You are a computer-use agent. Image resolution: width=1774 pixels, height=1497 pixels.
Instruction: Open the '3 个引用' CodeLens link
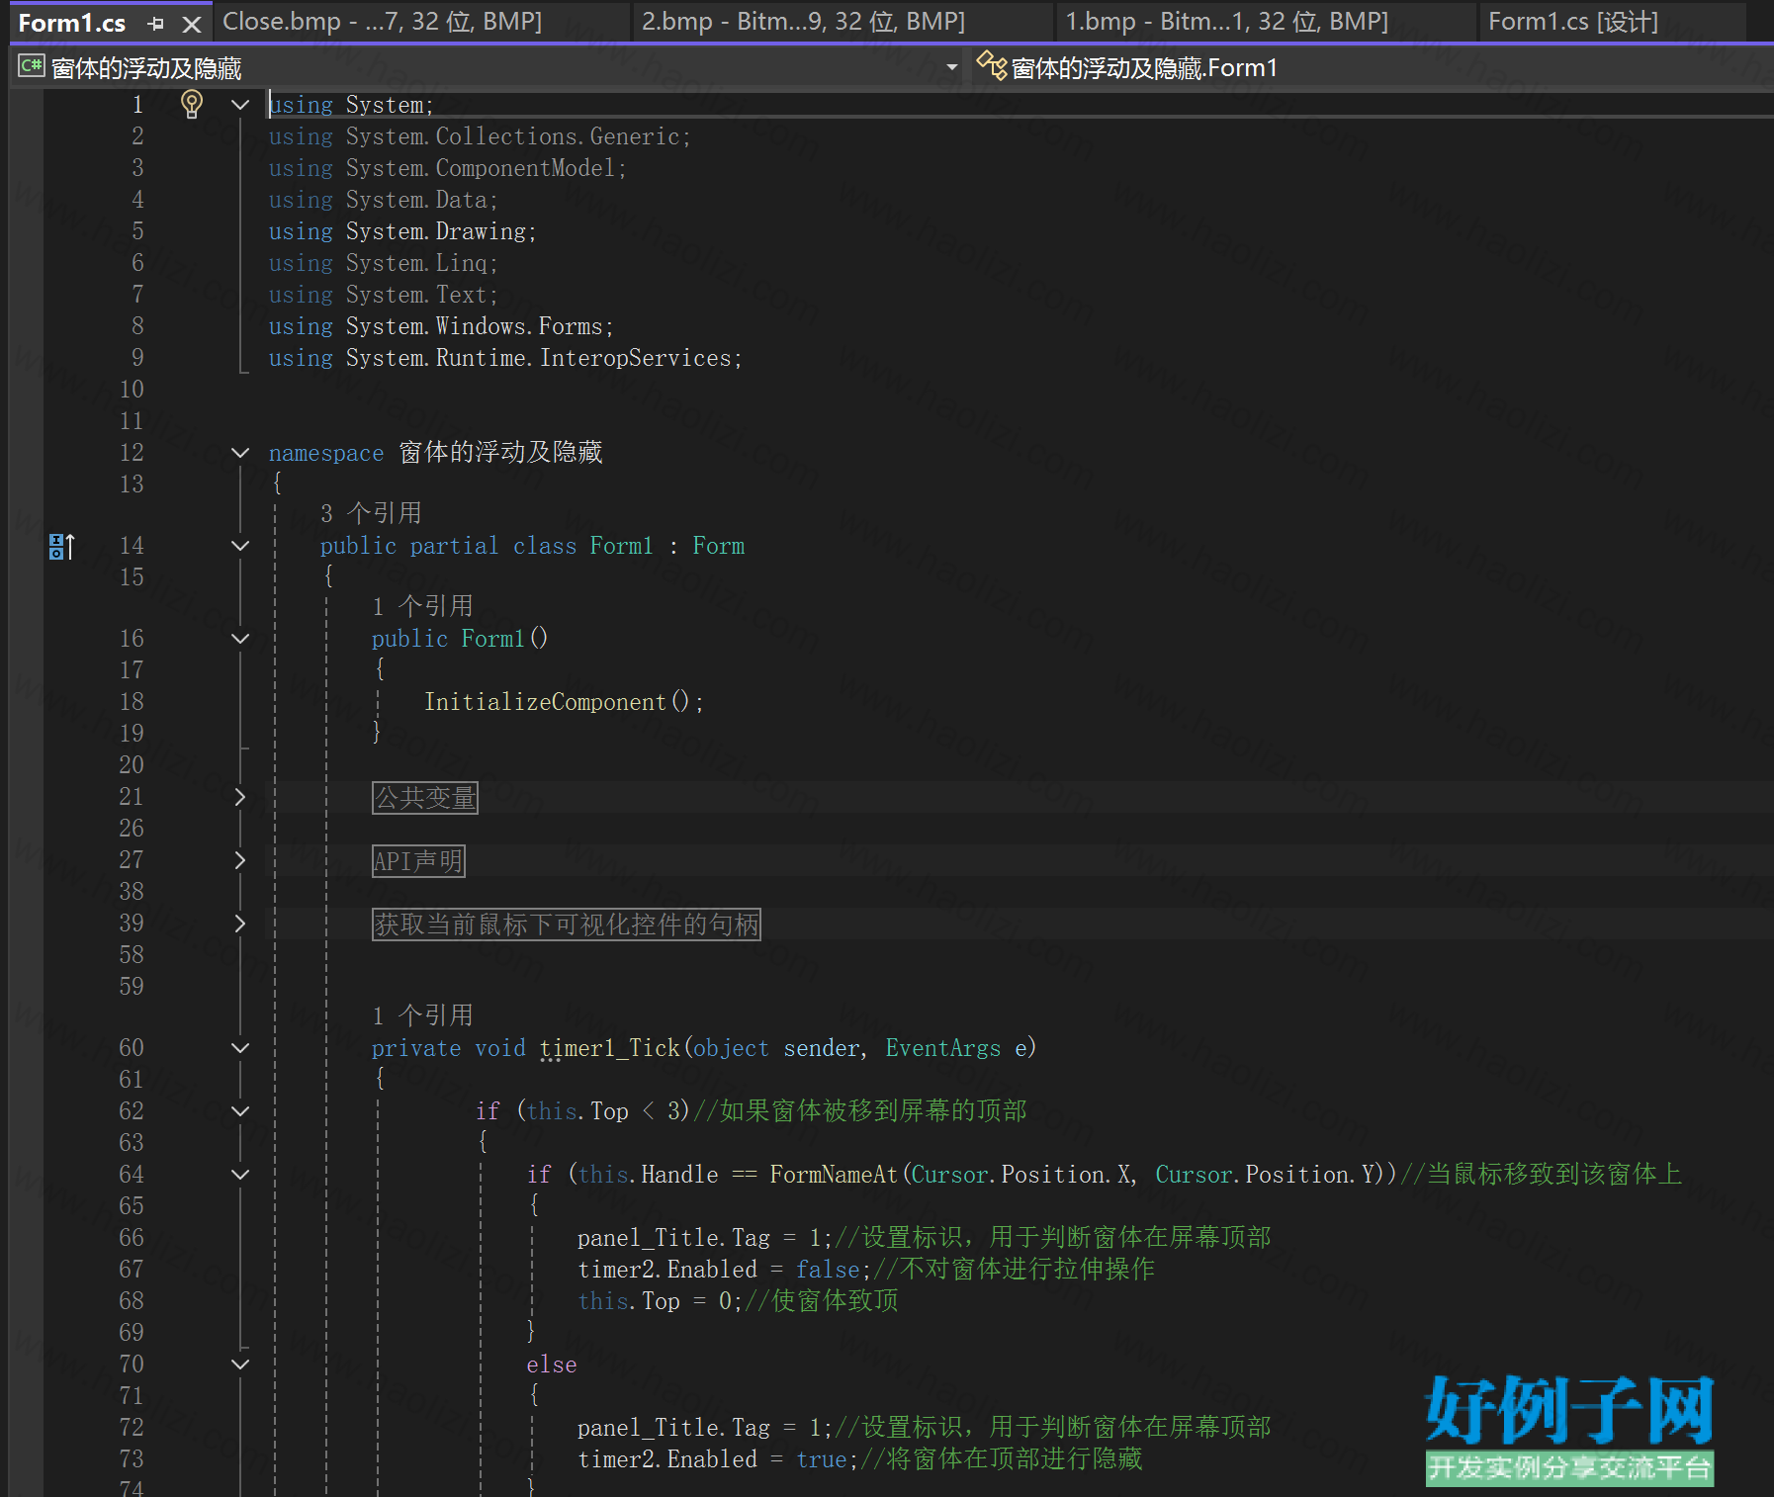[371, 513]
